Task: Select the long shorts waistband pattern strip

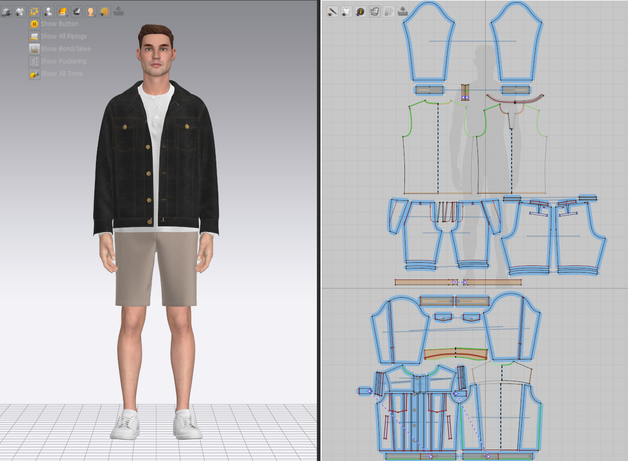Action: pos(458,282)
